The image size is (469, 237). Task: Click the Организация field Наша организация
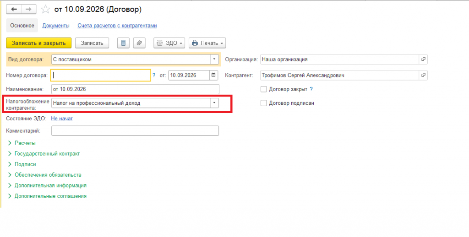pyautogui.click(x=339, y=59)
